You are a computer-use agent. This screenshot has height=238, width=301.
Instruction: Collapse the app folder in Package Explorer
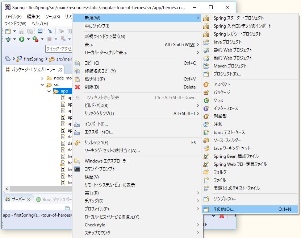coord(49,91)
